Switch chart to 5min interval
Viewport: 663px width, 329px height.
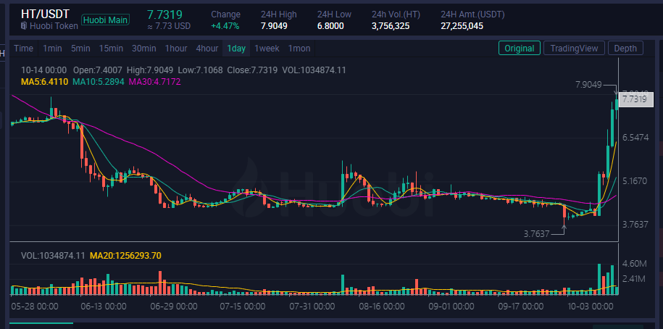click(80, 49)
